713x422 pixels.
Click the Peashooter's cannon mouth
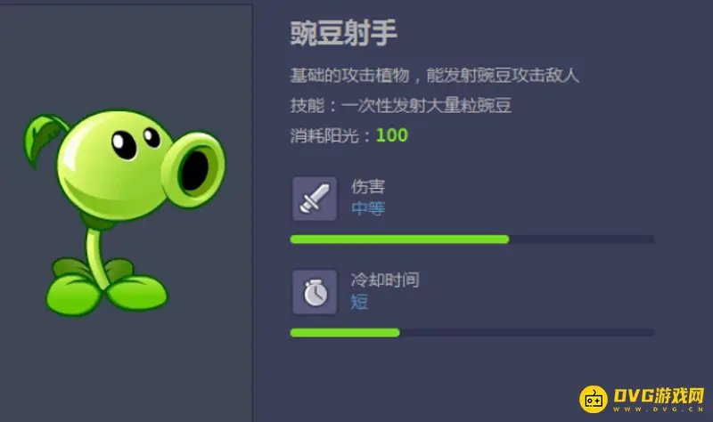(194, 170)
